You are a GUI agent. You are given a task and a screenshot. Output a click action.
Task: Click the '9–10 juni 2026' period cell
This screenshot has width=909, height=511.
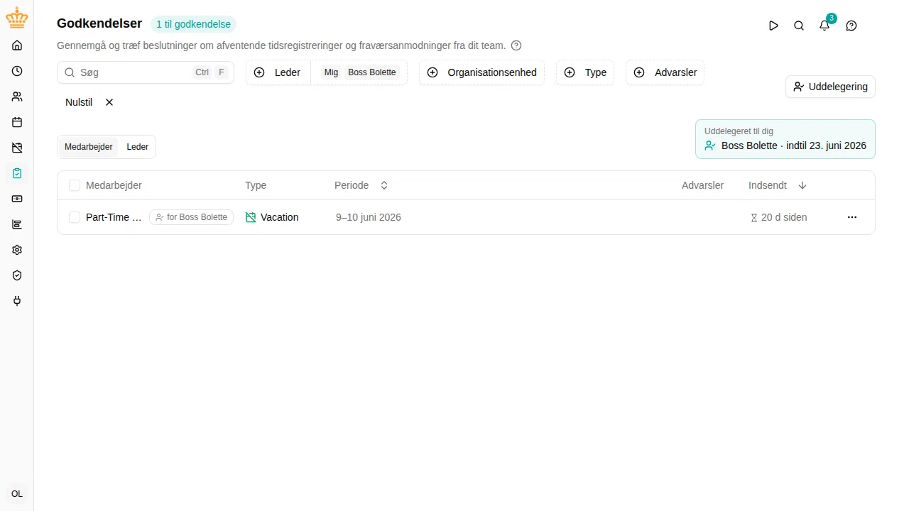click(x=369, y=217)
